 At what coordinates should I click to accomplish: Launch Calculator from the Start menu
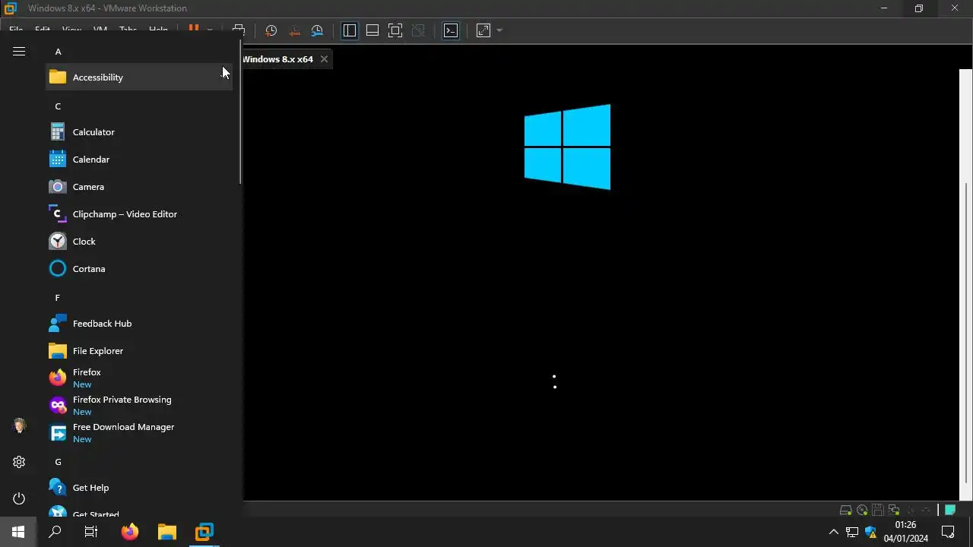point(139,132)
